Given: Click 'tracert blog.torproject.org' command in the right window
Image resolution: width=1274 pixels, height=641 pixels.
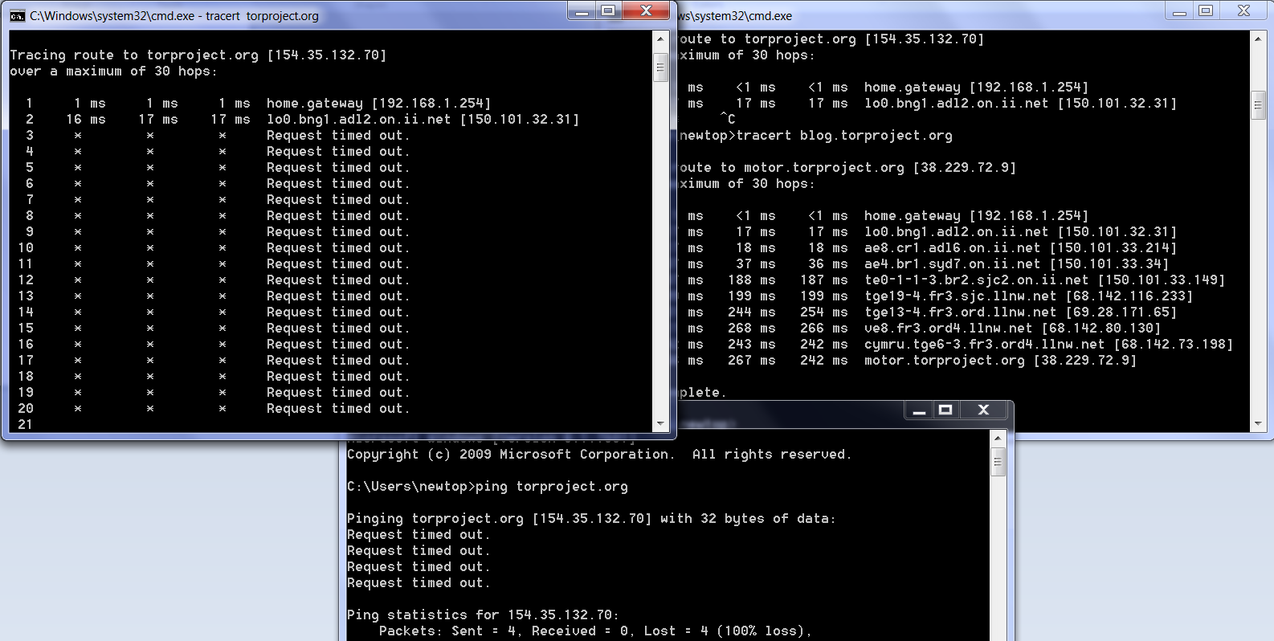Looking at the screenshot, I should click(844, 135).
